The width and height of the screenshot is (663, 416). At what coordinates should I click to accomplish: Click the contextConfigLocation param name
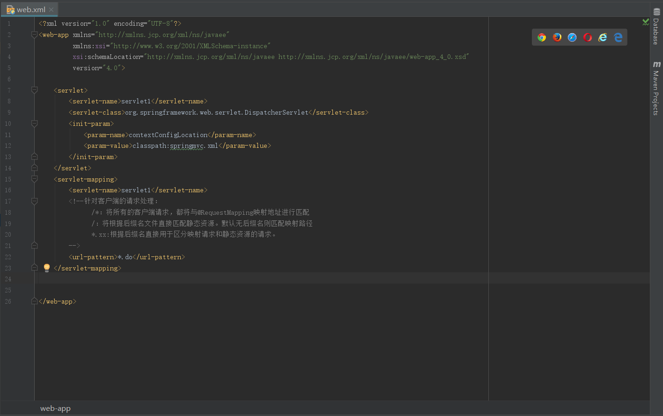pos(168,135)
